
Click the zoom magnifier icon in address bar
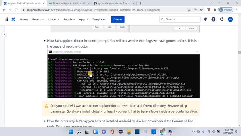[189, 10]
